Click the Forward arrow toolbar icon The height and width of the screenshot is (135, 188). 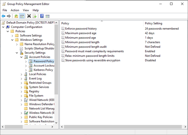coord(9,16)
